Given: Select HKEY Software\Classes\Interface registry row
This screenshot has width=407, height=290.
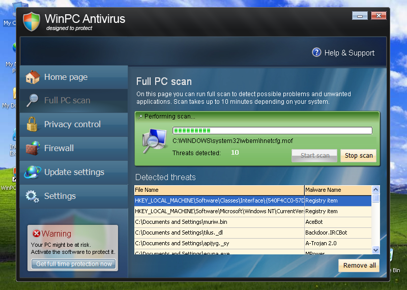Looking at the screenshot, I should point(253,200).
